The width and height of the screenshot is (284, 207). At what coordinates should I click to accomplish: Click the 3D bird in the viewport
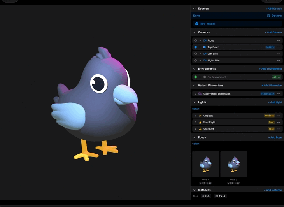(95, 104)
